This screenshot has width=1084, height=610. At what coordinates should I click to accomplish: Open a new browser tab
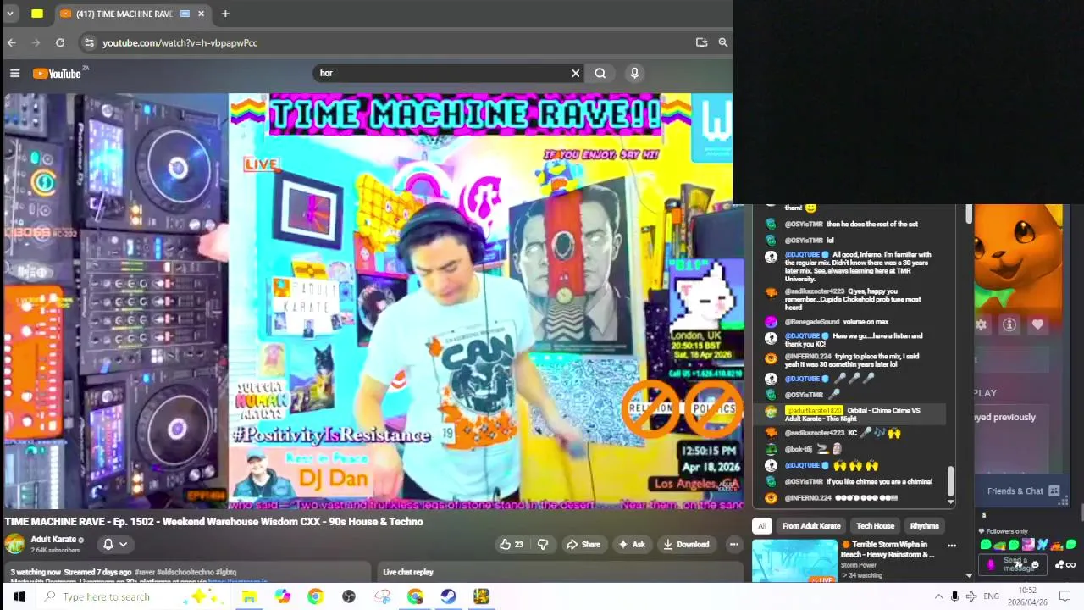coord(225,14)
